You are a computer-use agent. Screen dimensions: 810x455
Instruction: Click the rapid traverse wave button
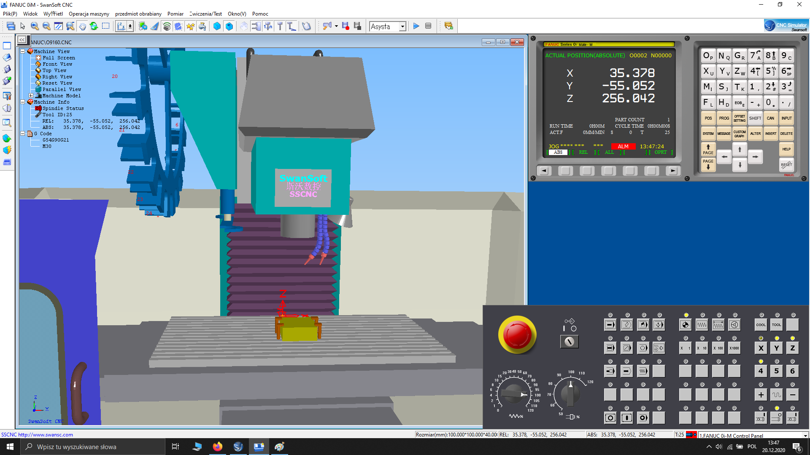pos(777,395)
